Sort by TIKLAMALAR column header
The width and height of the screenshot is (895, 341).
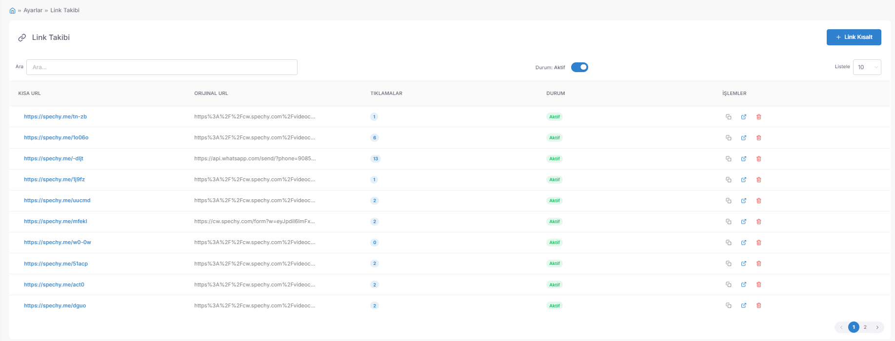click(386, 94)
